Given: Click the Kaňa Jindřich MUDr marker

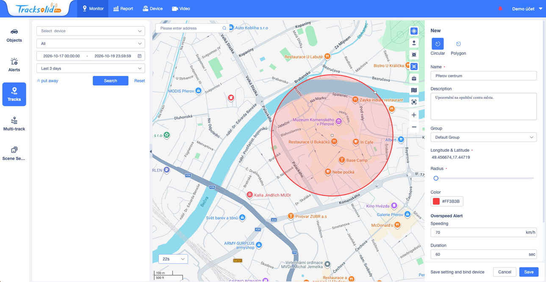Looking at the screenshot, I should pos(249,195).
